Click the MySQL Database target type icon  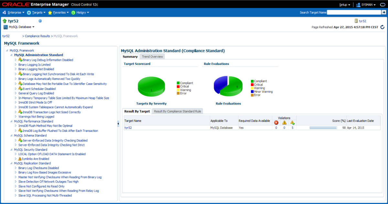point(5,27)
